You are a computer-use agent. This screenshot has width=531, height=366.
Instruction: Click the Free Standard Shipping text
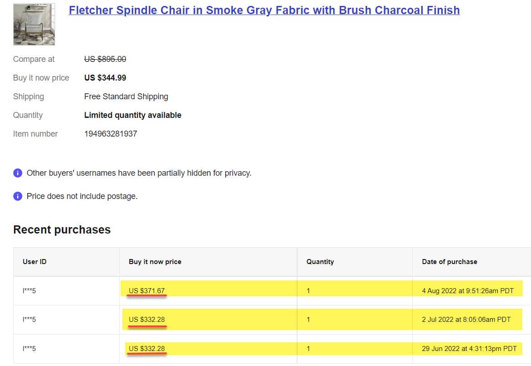(x=126, y=97)
